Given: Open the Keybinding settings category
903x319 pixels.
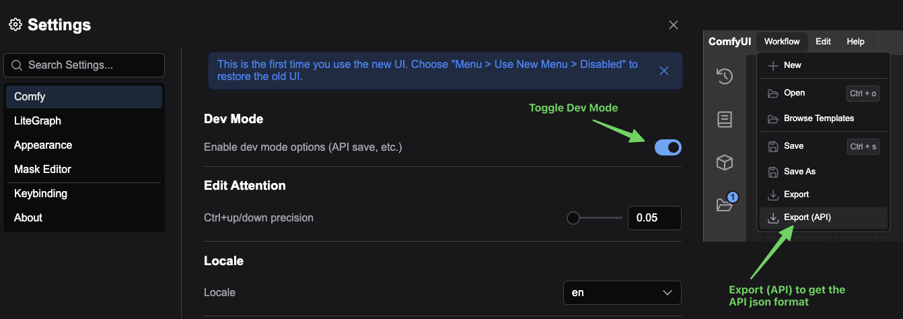Looking at the screenshot, I should pos(40,194).
